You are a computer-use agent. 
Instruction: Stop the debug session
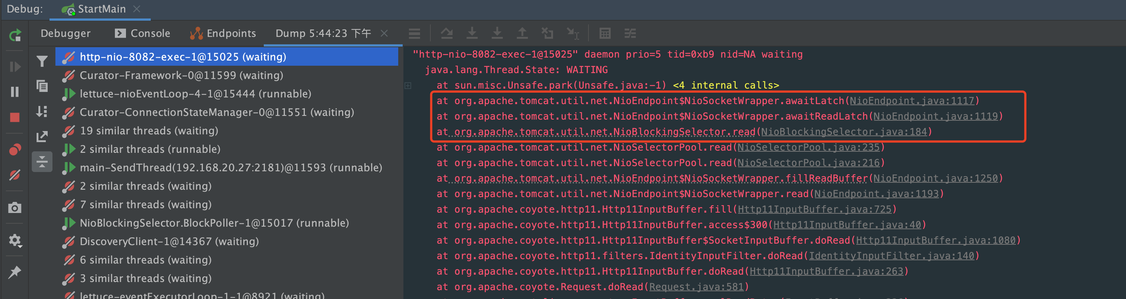click(15, 117)
